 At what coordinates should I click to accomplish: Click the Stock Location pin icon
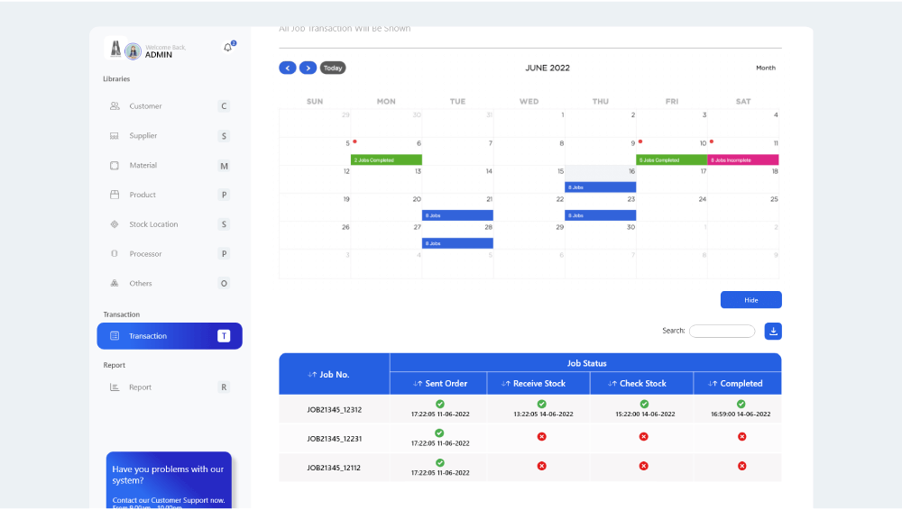pos(115,224)
